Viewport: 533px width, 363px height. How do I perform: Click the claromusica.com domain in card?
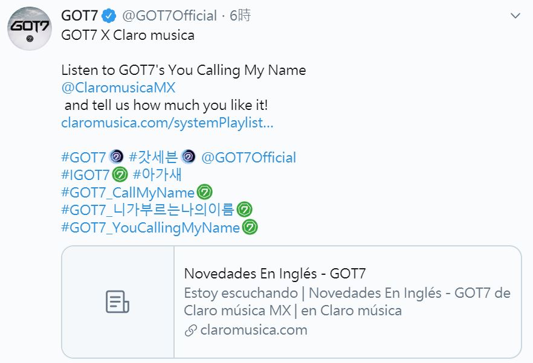pyautogui.click(x=253, y=330)
